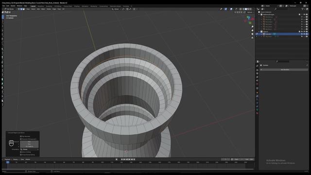Open the Scene properties tab

tap(257, 81)
